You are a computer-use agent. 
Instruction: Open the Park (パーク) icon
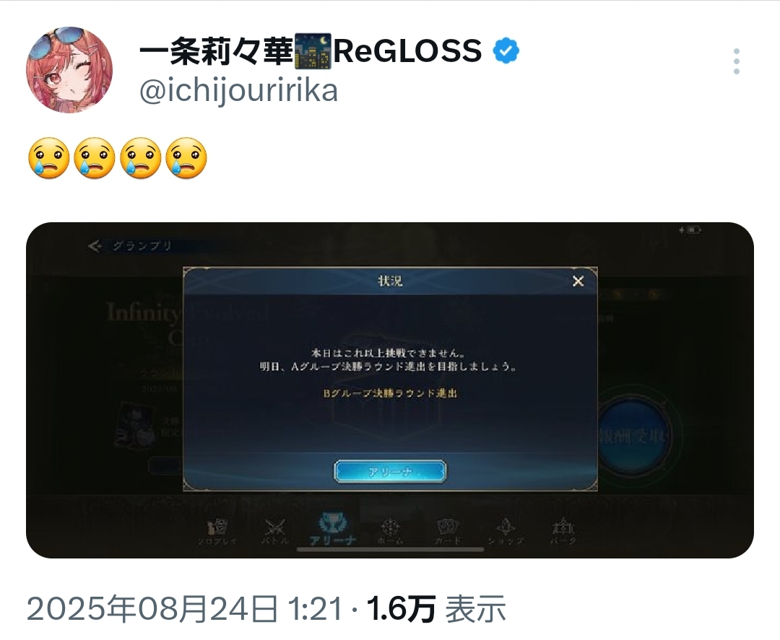[x=563, y=532]
